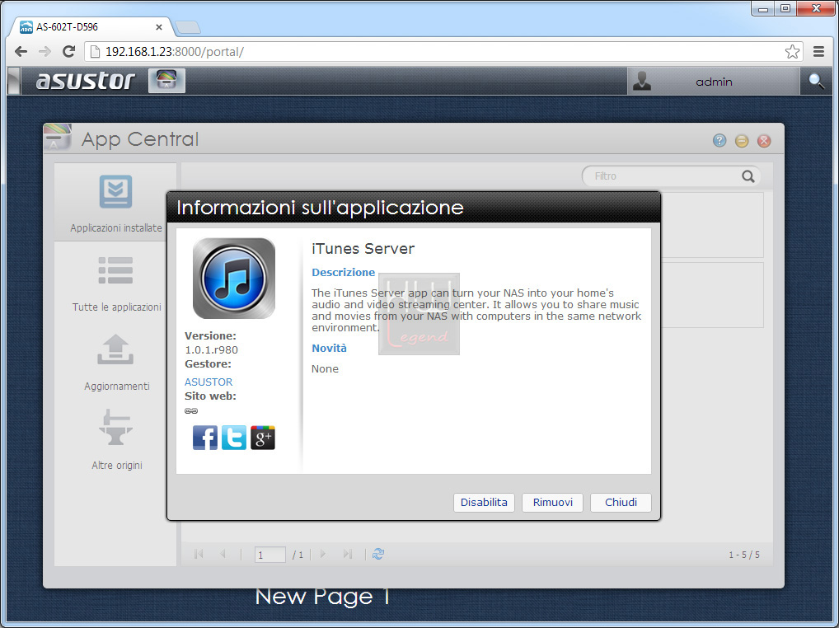Click the Novità heading
Viewport: 839px width, 628px height.
[x=329, y=349]
